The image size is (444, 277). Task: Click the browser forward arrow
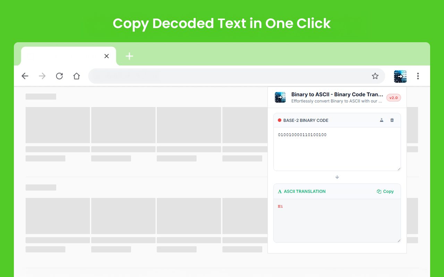pos(42,76)
